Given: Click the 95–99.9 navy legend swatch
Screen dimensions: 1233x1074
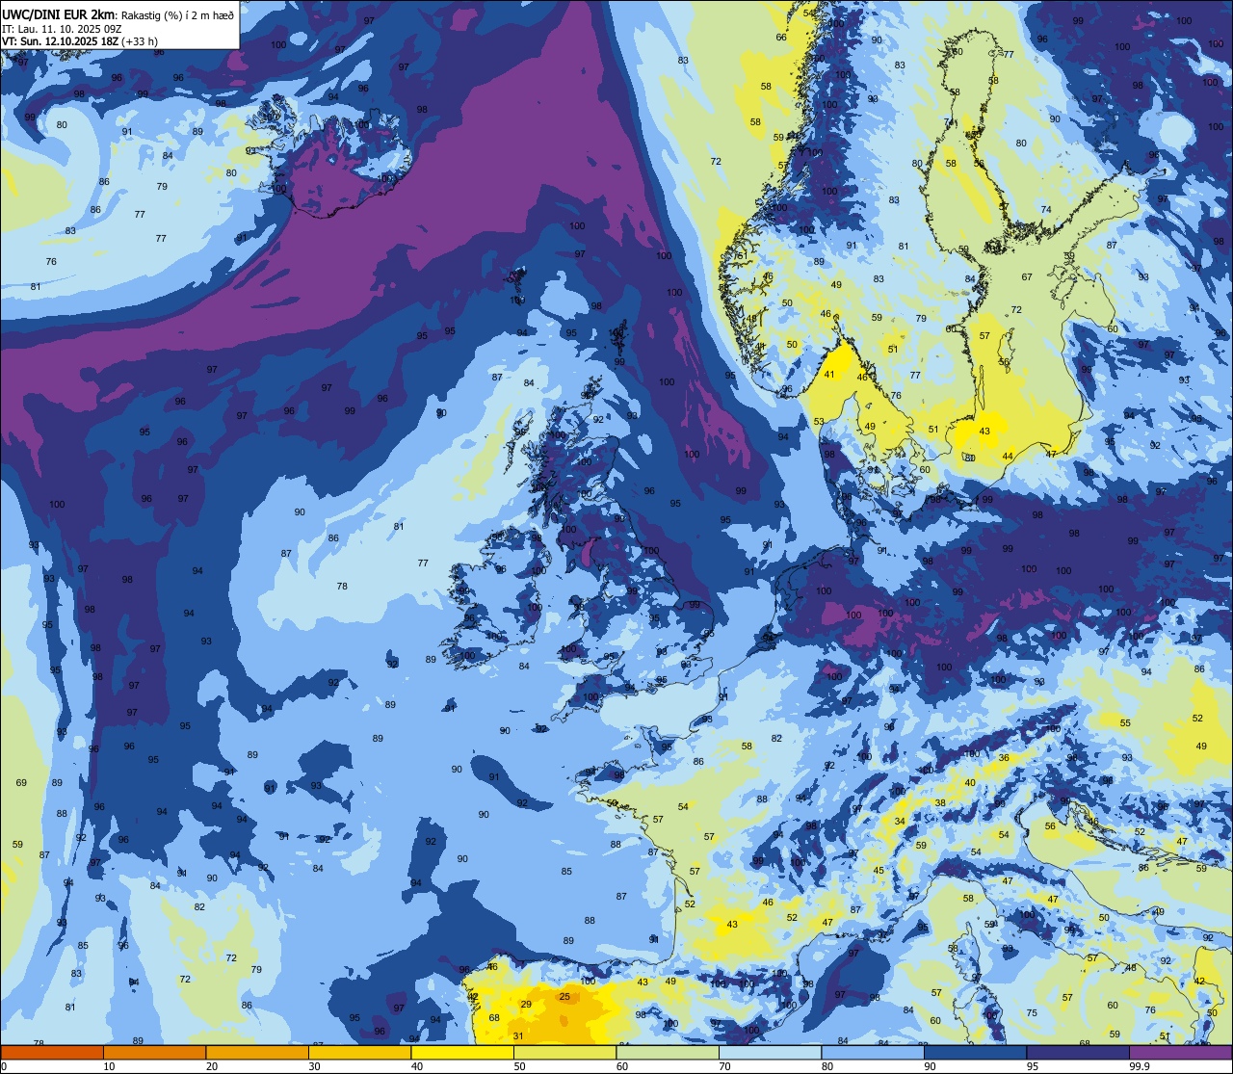Looking at the screenshot, I should 1078,1052.
